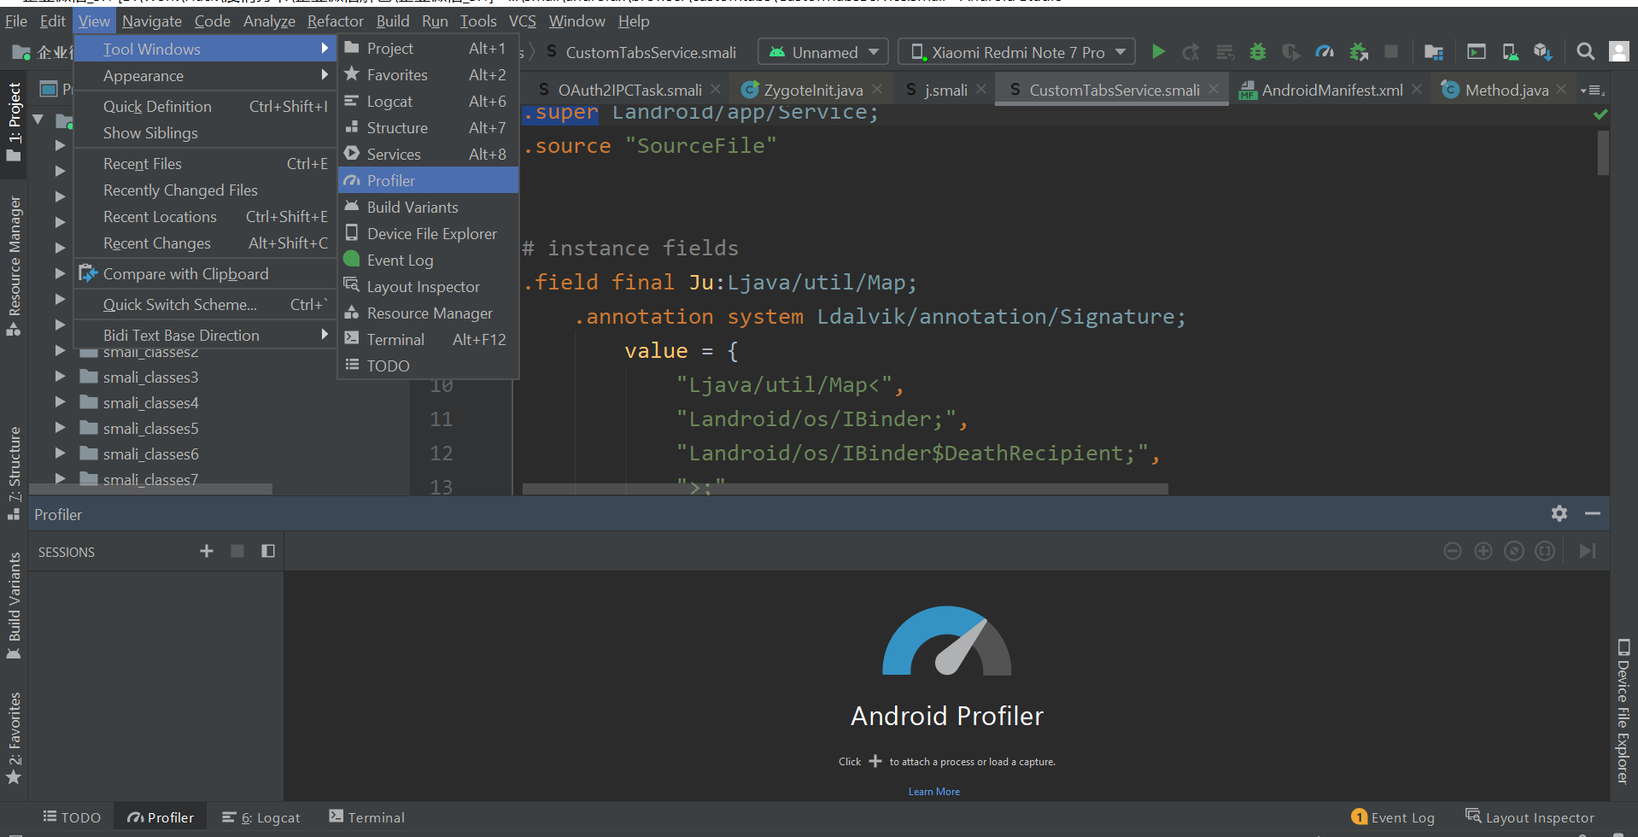The height and width of the screenshot is (837, 1638).
Task: Expand the smali_classes6 folder
Action: pyautogui.click(x=60, y=454)
